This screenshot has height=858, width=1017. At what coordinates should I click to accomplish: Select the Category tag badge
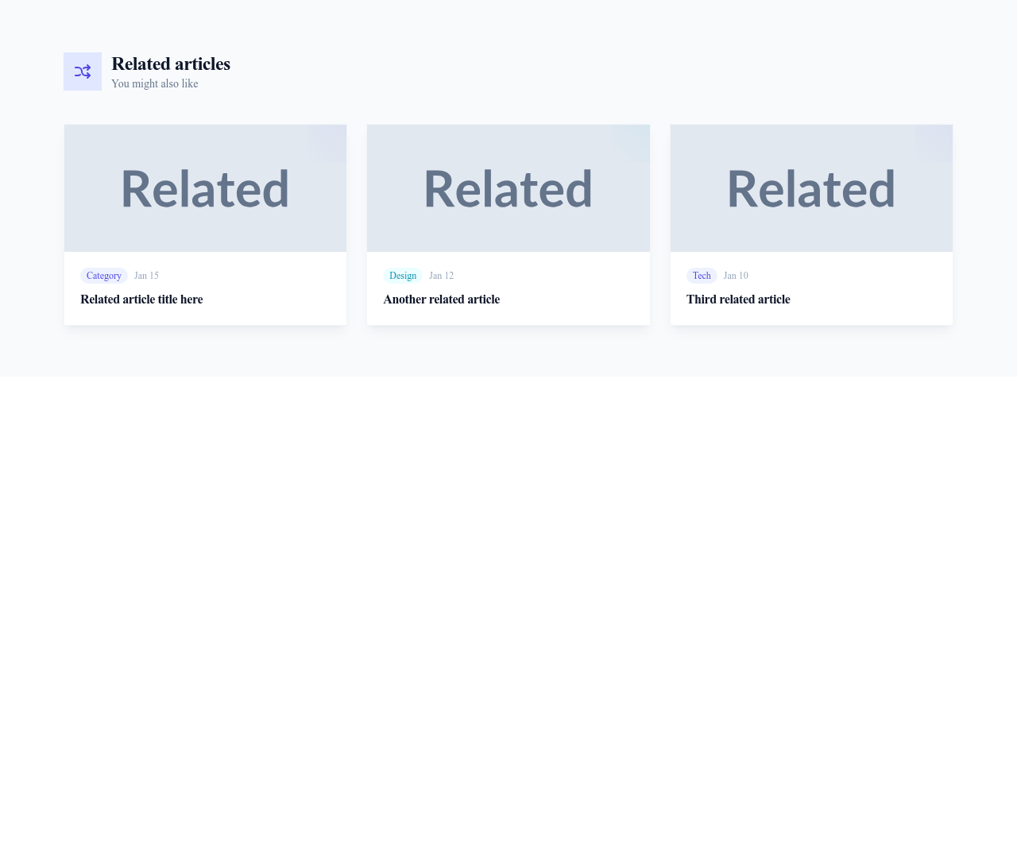[104, 276]
